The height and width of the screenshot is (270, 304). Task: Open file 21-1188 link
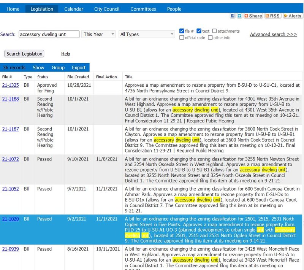10,99
